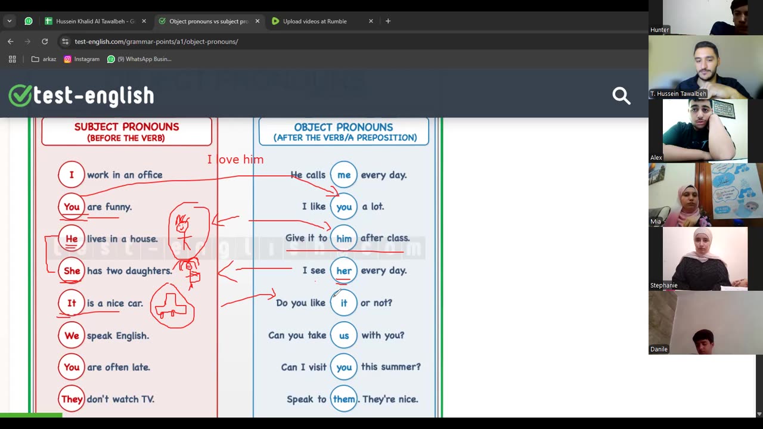Click the circled 'They' subject pronoun

tap(72, 399)
